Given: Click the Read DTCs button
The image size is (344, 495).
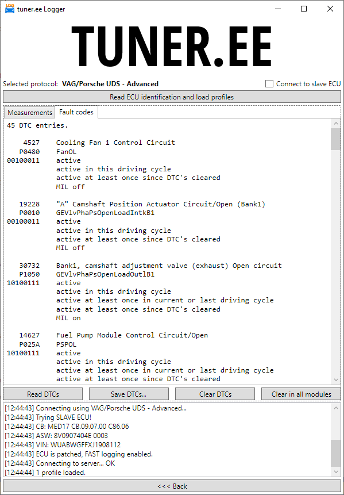Looking at the screenshot, I should [x=43, y=394].
